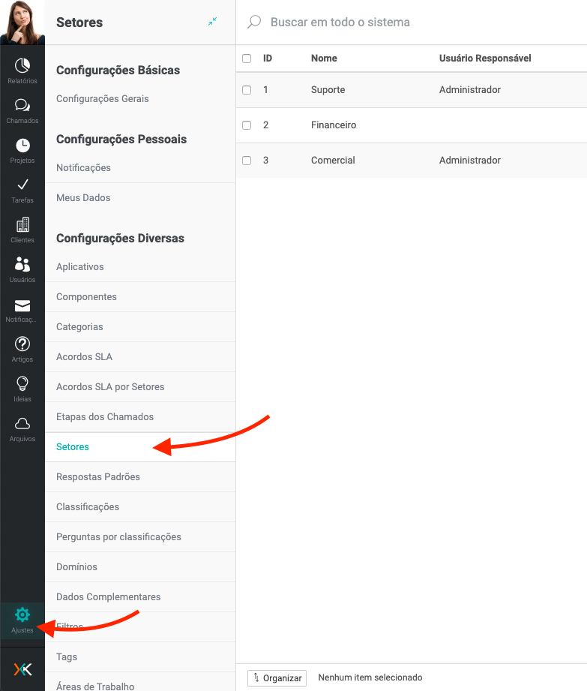This screenshot has width=587, height=691.
Task: Open Clientes building icon
Action: [22, 224]
